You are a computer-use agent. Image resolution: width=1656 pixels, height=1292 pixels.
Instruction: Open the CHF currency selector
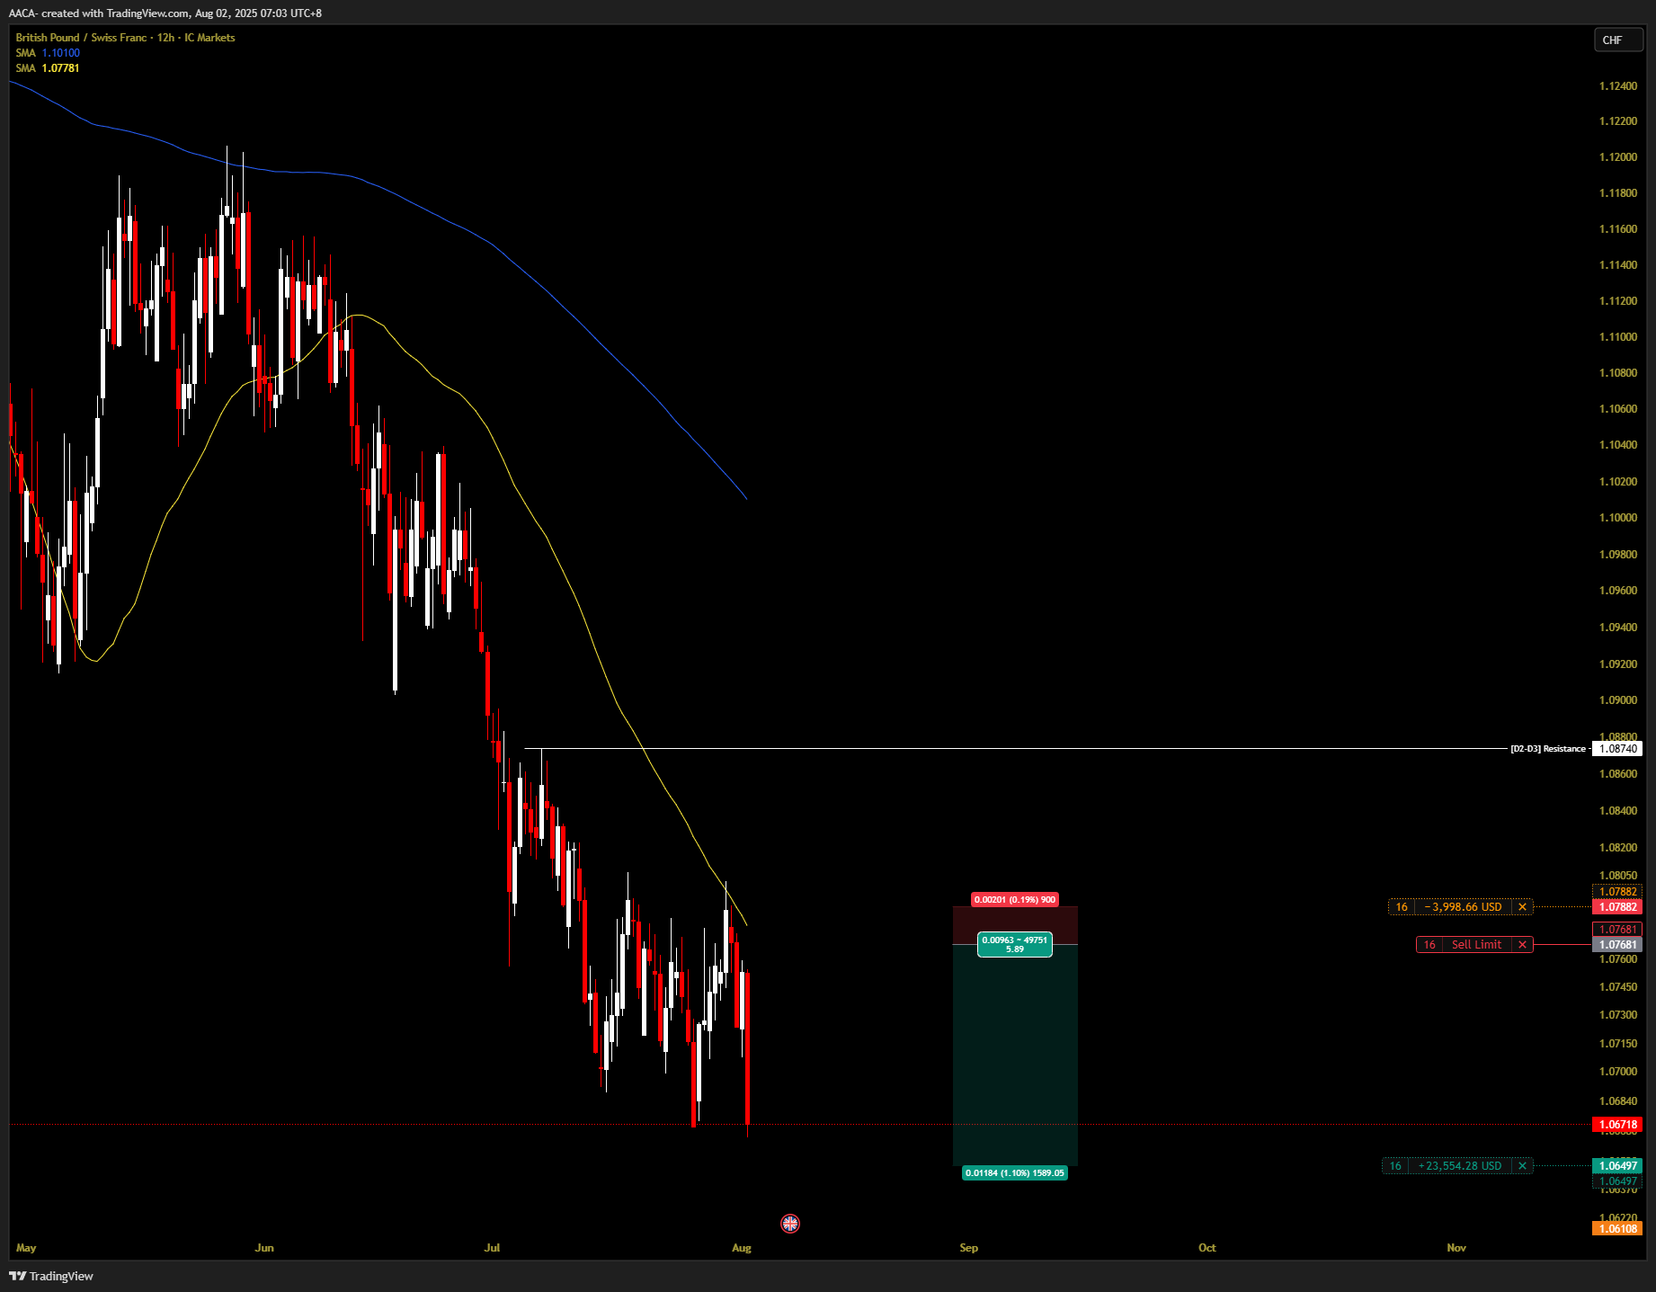tap(1618, 40)
